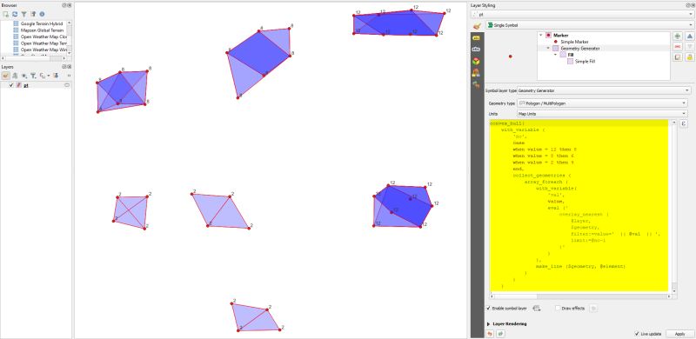Image resolution: width=696 pixels, height=339 pixels.
Task: Collapse the Fill tree node
Action: (x=555, y=55)
